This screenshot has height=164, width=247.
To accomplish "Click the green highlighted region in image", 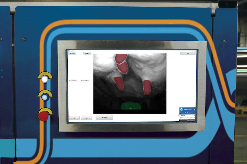I will [131, 106].
